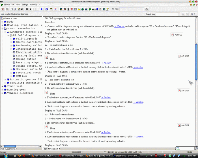This screenshot has width=198, height=158.
Task: Go back using the left arrow icon
Action: click(31, 9)
